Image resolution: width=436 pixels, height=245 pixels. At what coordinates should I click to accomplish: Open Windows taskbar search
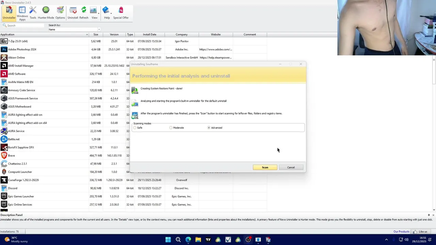[x=178, y=240]
